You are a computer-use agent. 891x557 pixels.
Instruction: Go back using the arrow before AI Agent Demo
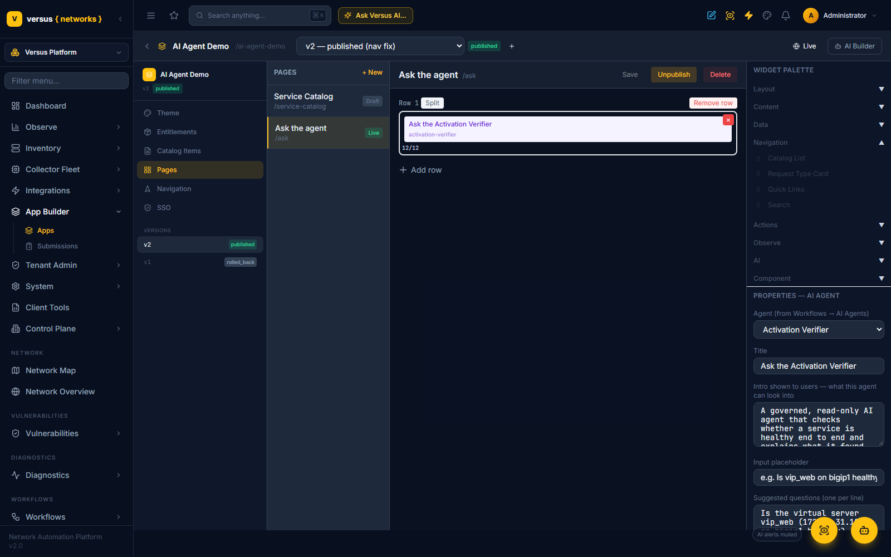pyautogui.click(x=147, y=46)
